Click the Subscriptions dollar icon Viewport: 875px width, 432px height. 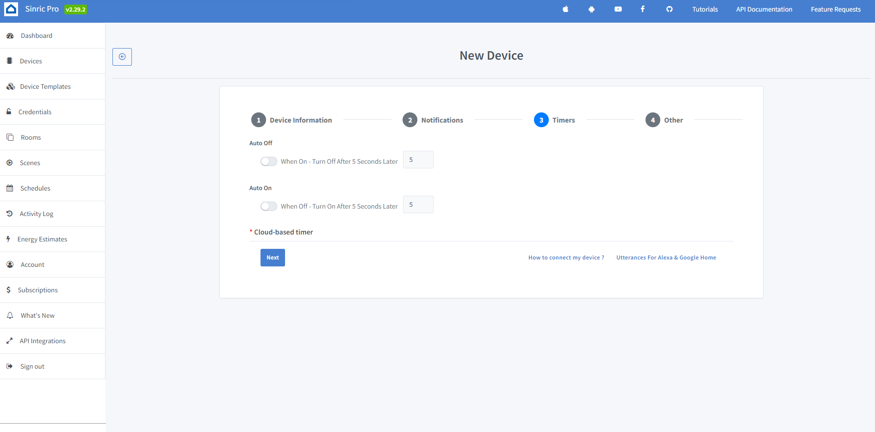point(8,290)
